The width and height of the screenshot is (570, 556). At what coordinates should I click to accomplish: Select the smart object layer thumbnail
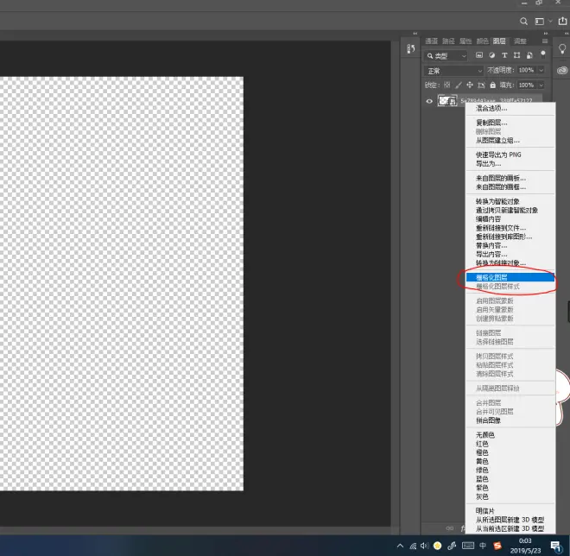(x=447, y=101)
